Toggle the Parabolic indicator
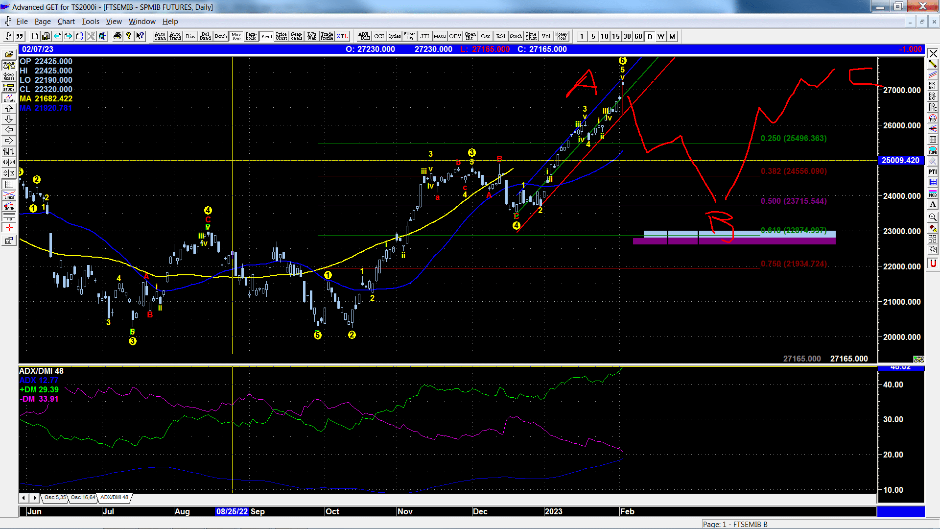Screen dimensions: 940x529 [251, 36]
